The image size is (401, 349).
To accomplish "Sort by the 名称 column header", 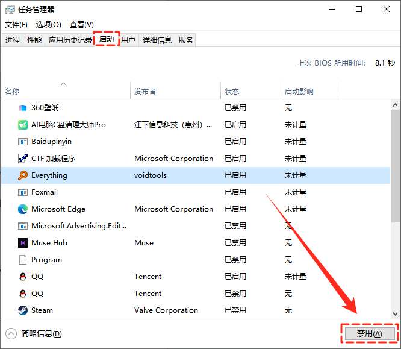I will point(66,90).
